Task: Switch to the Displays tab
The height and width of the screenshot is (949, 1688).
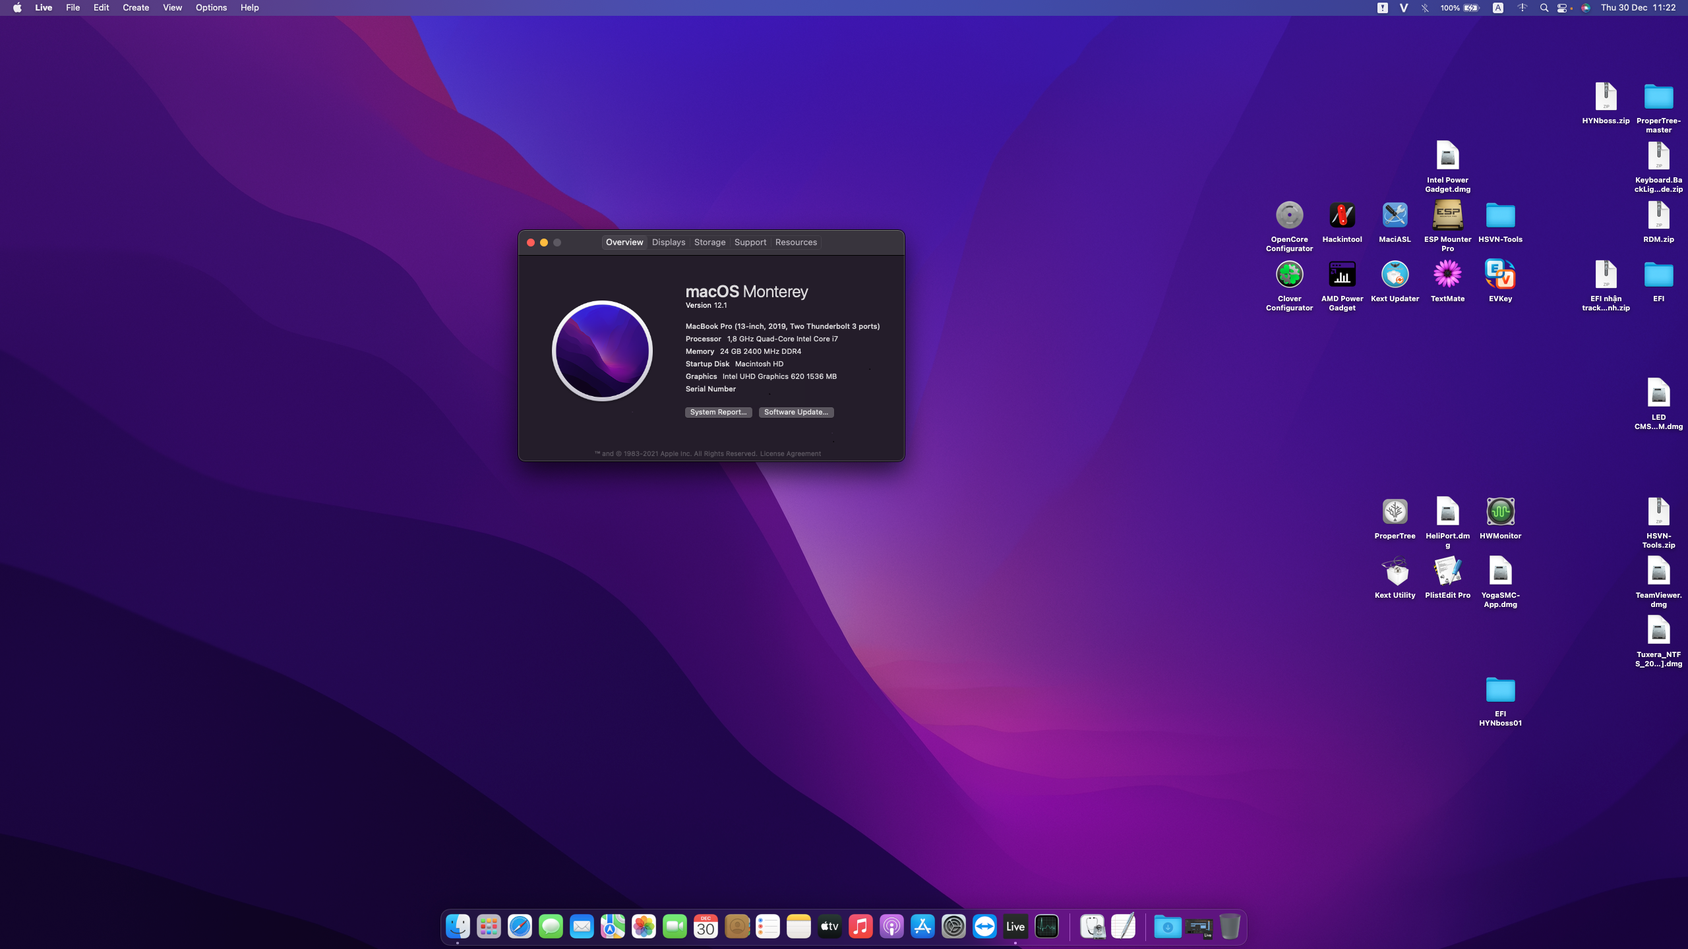Action: [669, 243]
